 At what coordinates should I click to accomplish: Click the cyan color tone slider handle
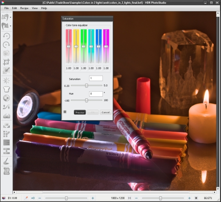pos(91,46)
